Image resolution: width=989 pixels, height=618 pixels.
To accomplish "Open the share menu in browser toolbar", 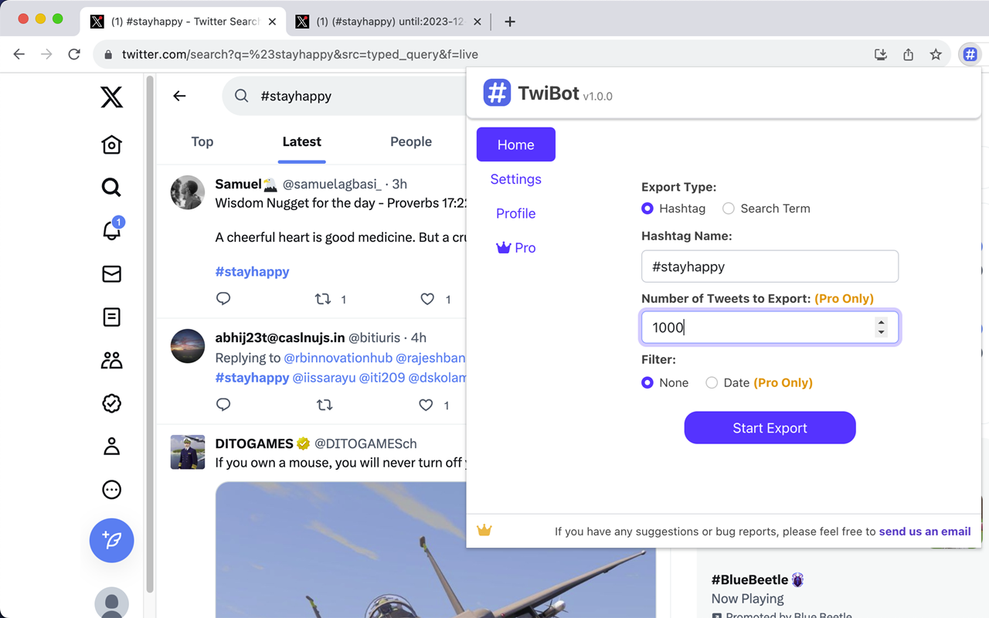I will [908, 54].
